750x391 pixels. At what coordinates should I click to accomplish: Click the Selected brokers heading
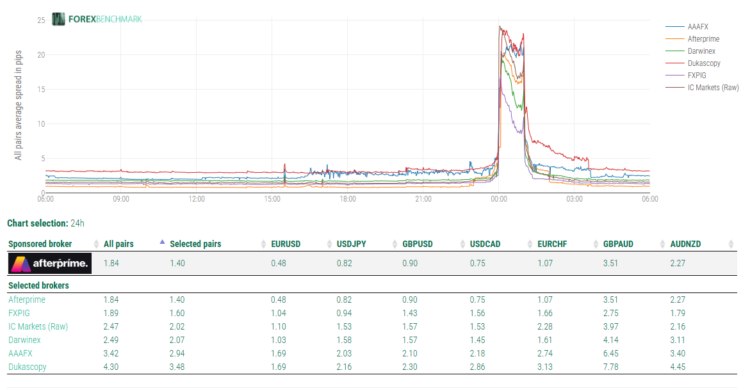pos(38,285)
